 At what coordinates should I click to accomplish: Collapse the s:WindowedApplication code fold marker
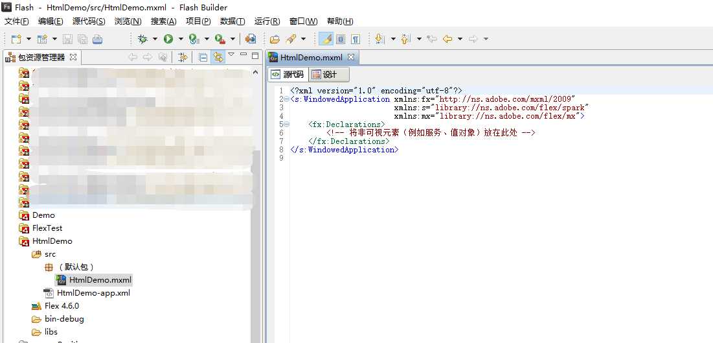286,99
